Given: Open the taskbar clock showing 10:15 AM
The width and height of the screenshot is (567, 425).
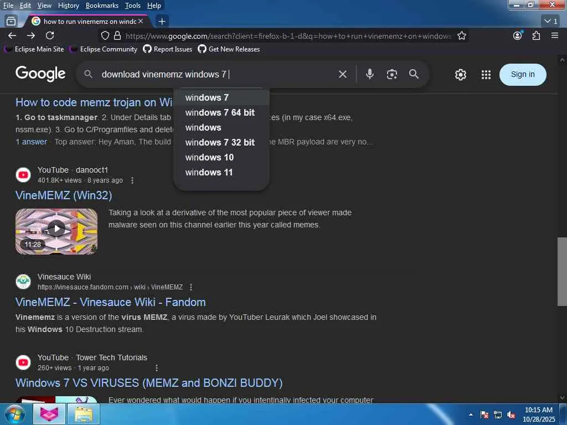Looking at the screenshot, I should [x=538, y=414].
